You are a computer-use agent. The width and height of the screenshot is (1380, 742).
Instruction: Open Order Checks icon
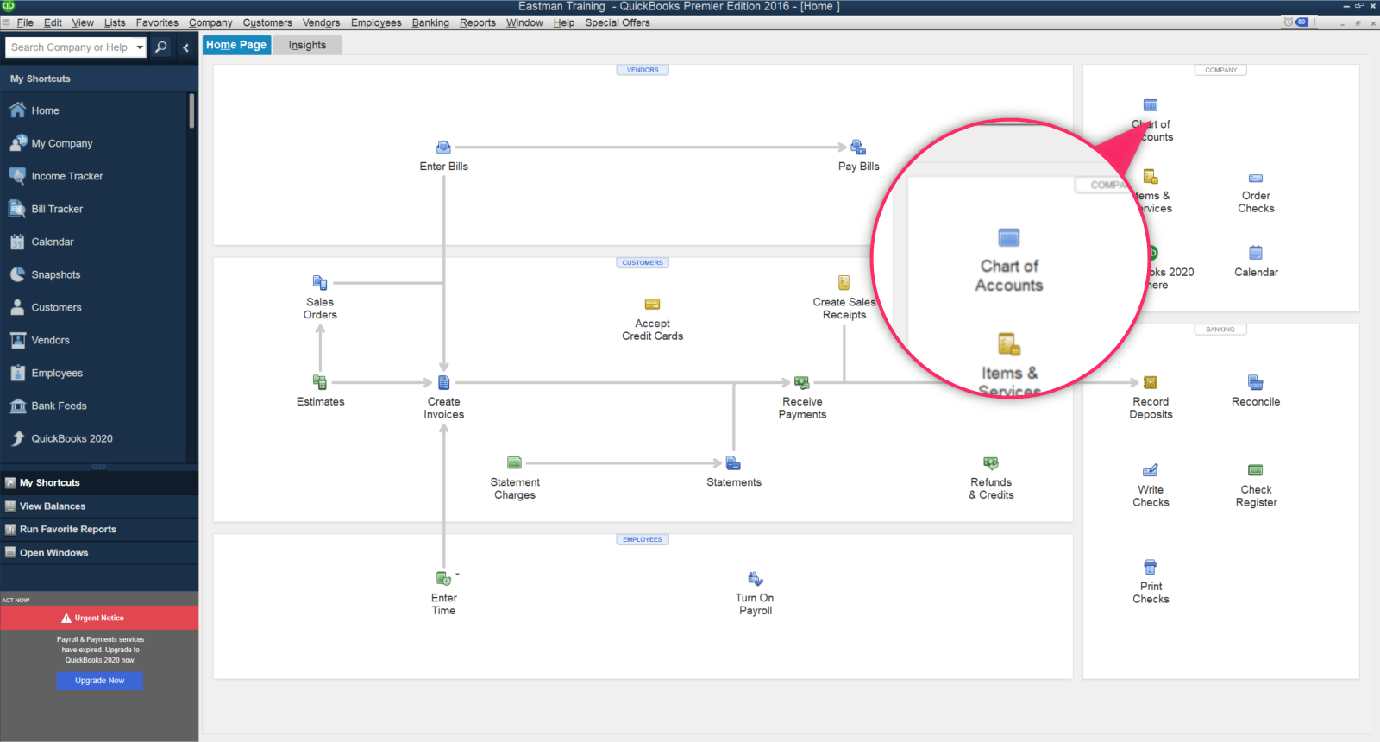[x=1256, y=178]
